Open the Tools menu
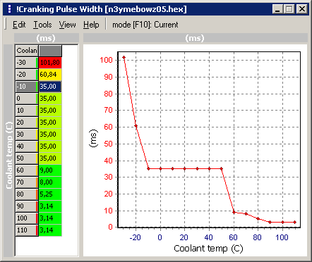The image size is (312, 262). tap(42, 25)
